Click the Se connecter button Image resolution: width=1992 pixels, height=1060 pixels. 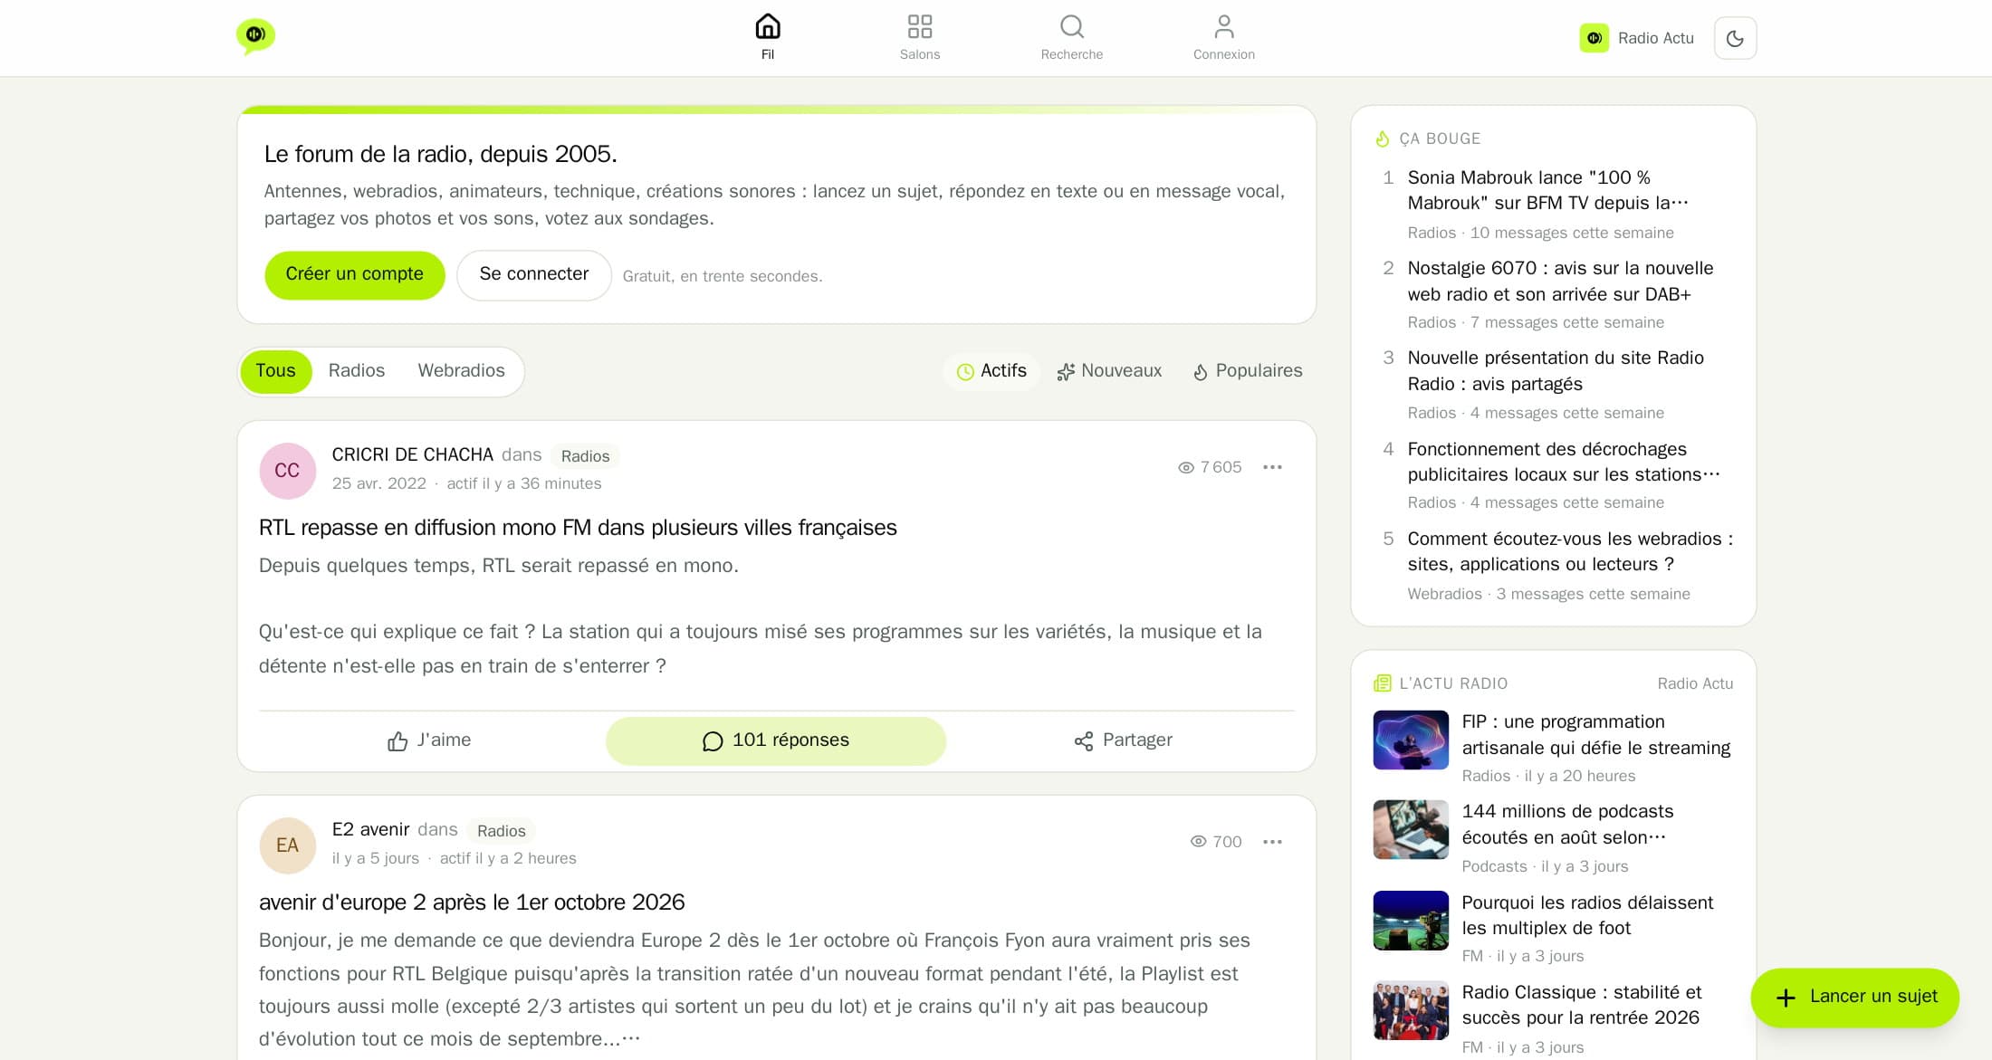point(534,274)
